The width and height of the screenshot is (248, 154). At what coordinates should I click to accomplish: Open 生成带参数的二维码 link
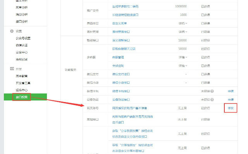[125, 6]
